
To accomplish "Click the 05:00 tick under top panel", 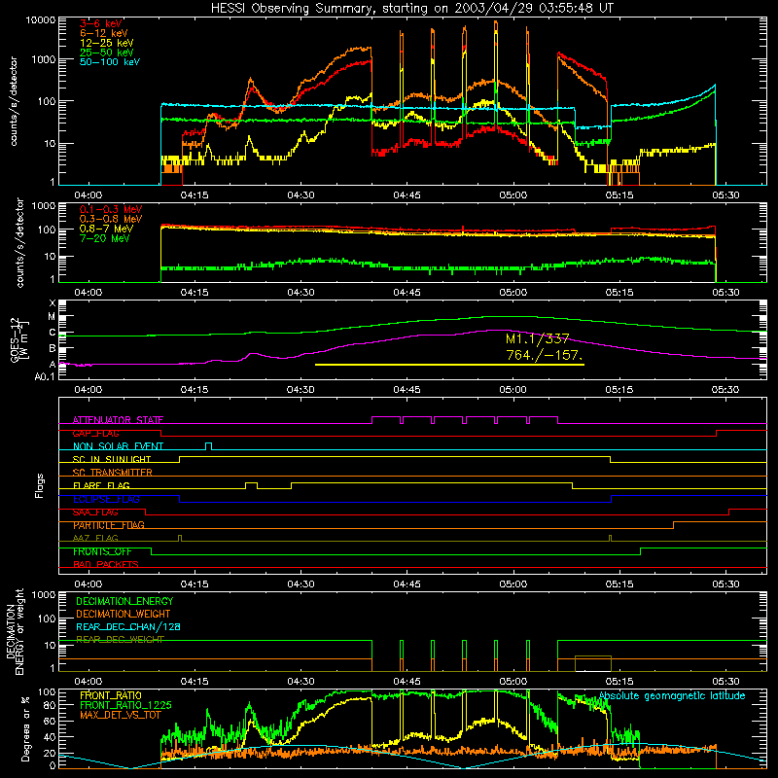I will point(513,195).
